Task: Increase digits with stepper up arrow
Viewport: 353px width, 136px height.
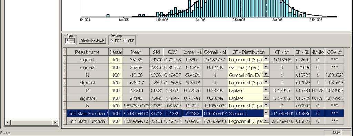Action: [72, 39]
